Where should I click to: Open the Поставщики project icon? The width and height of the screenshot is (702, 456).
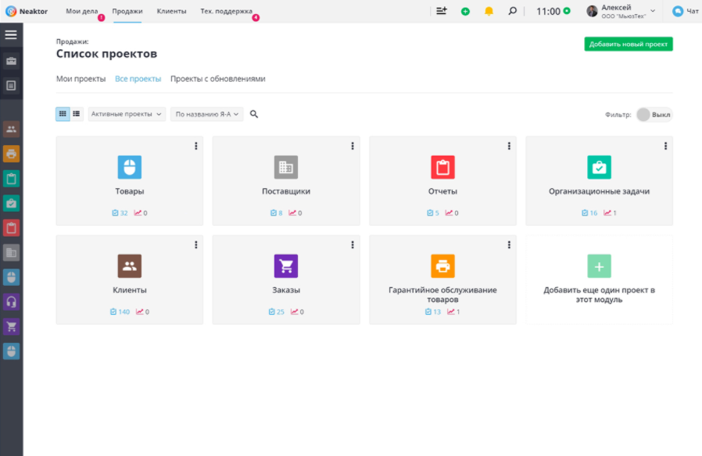(x=286, y=167)
